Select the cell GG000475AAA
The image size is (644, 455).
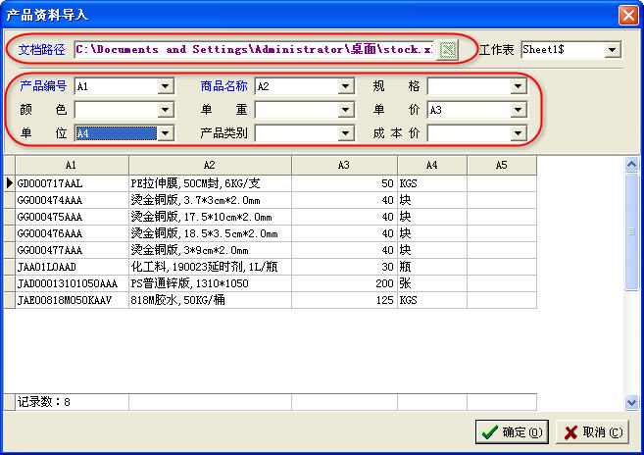point(72,217)
